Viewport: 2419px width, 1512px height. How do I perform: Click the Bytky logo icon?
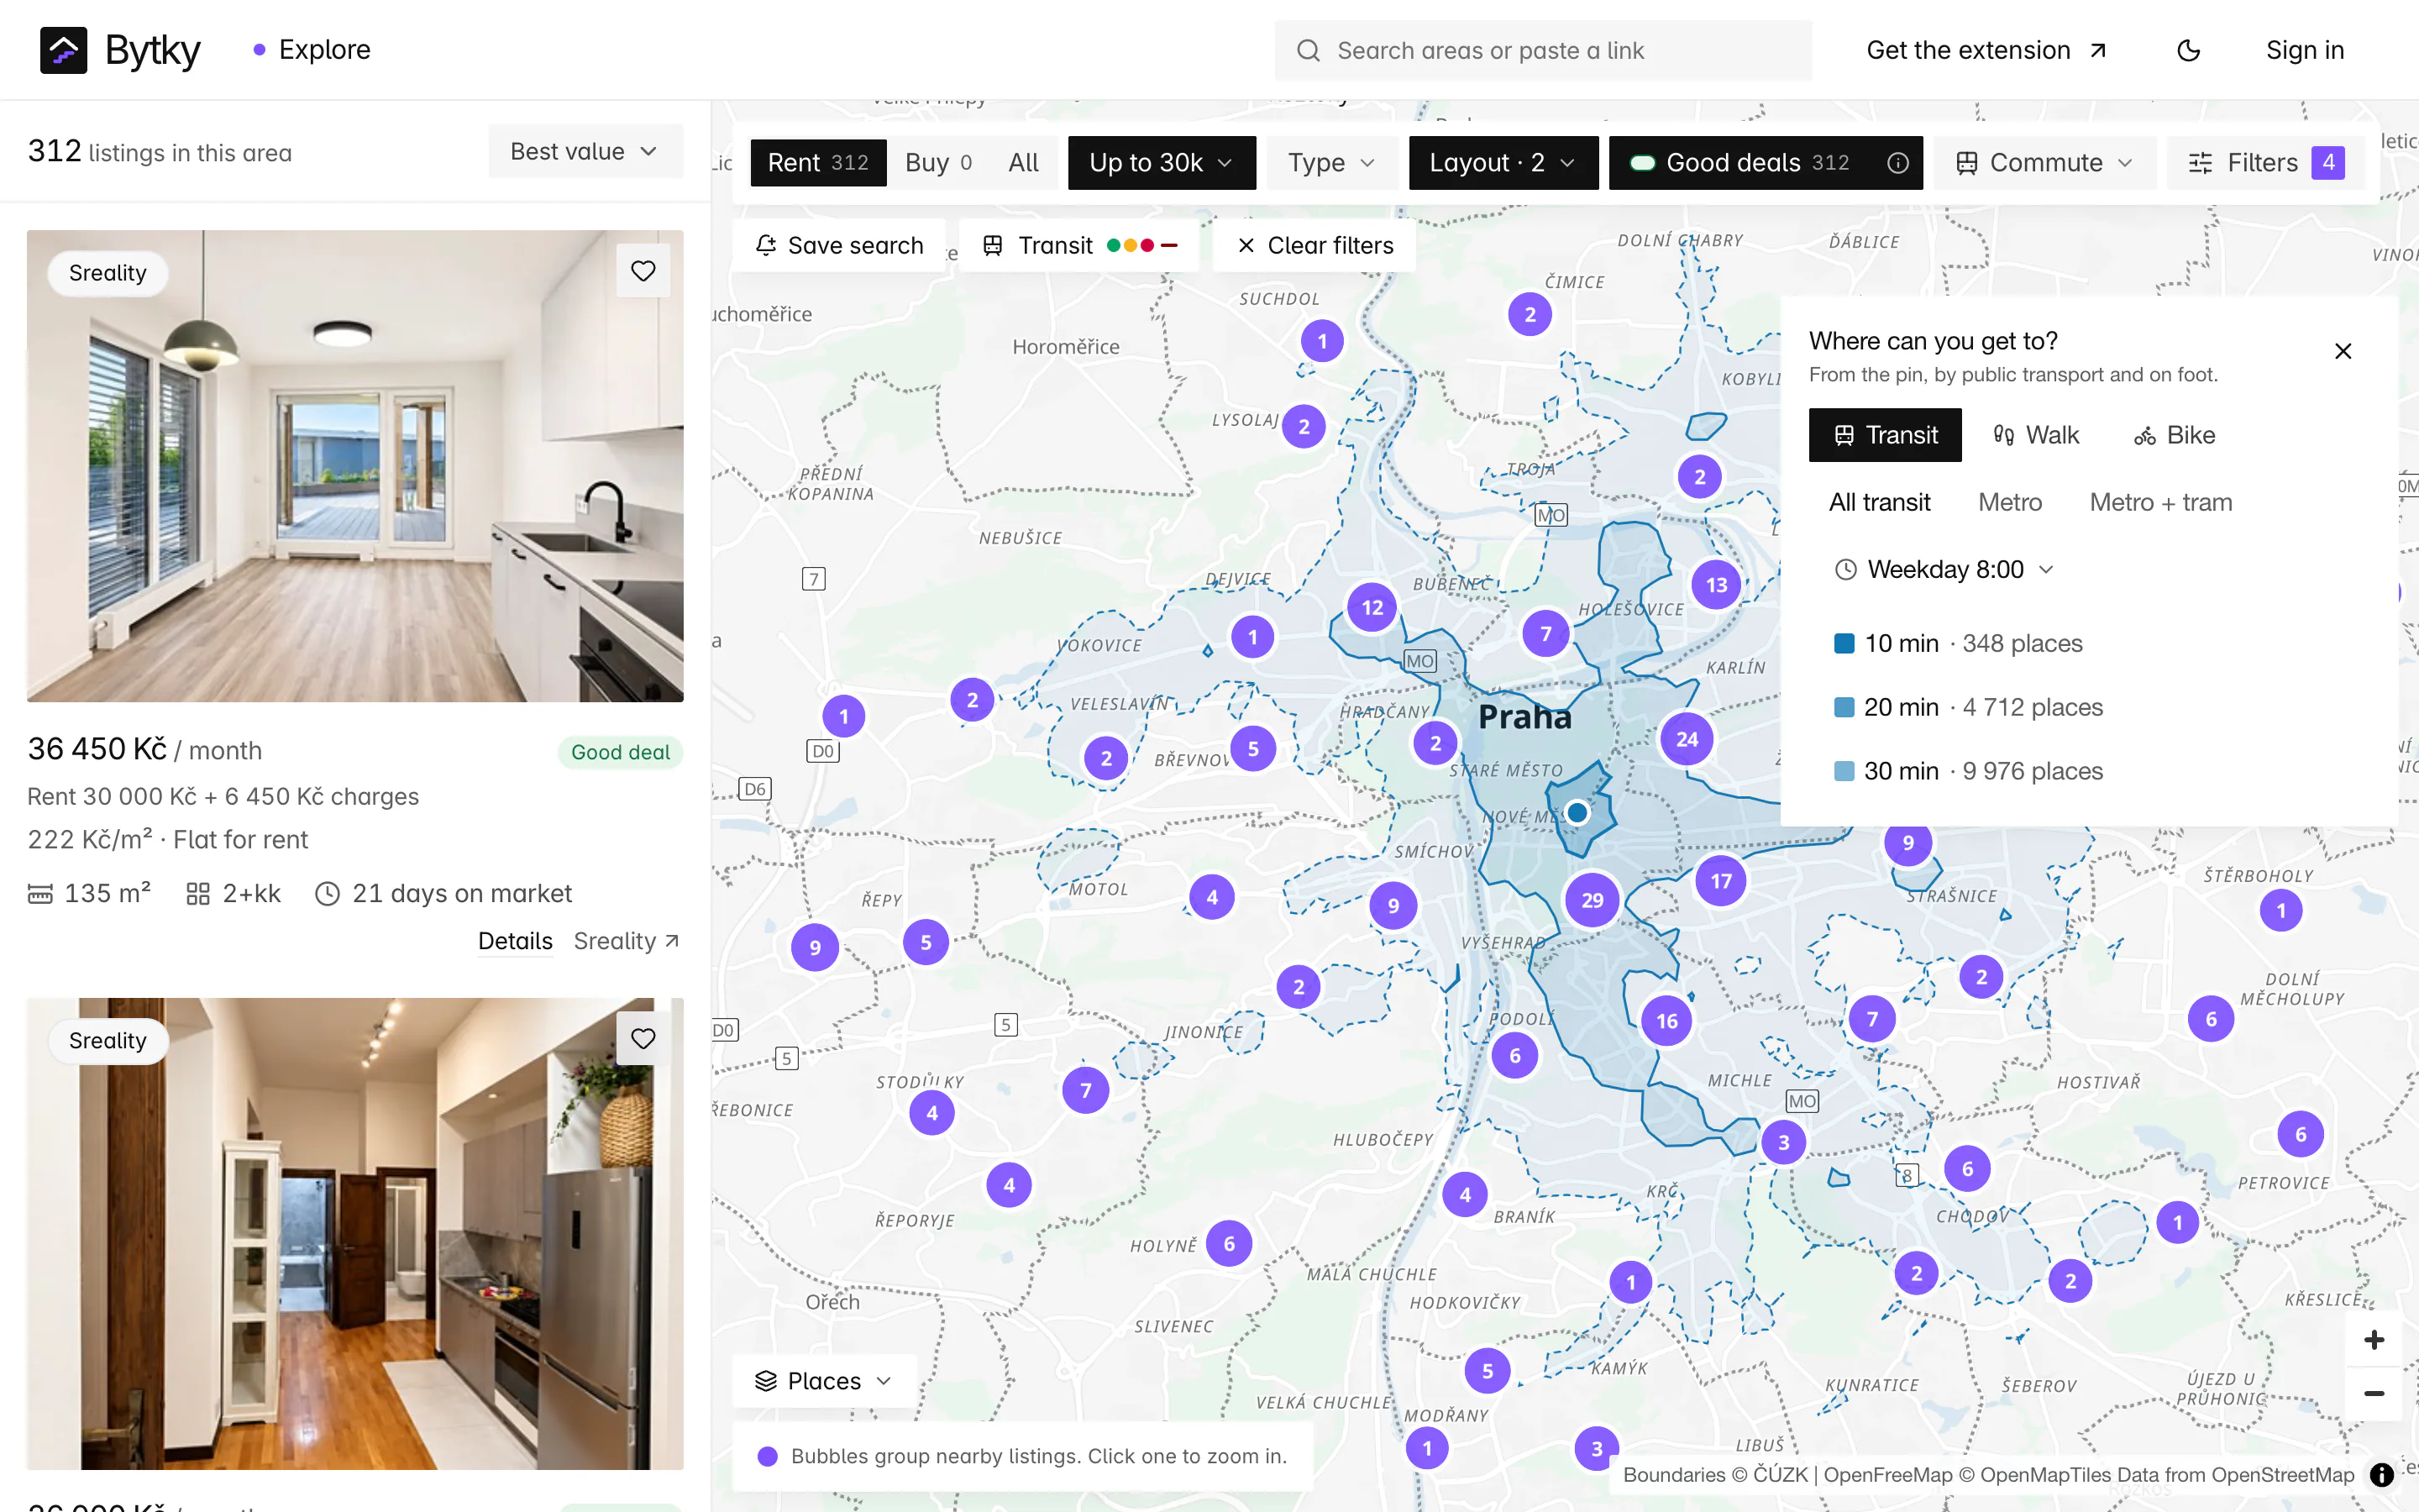(x=63, y=50)
